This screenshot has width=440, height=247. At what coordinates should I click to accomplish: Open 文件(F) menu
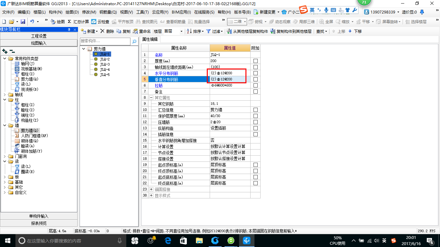pos(8,12)
